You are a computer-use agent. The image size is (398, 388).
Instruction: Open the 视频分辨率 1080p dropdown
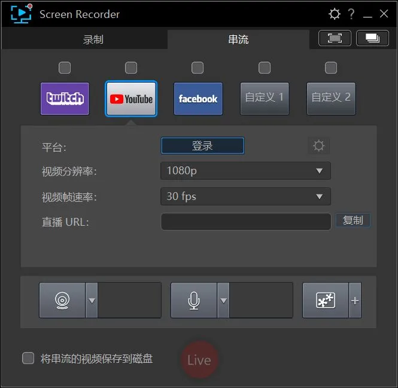click(x=245, y=171)
